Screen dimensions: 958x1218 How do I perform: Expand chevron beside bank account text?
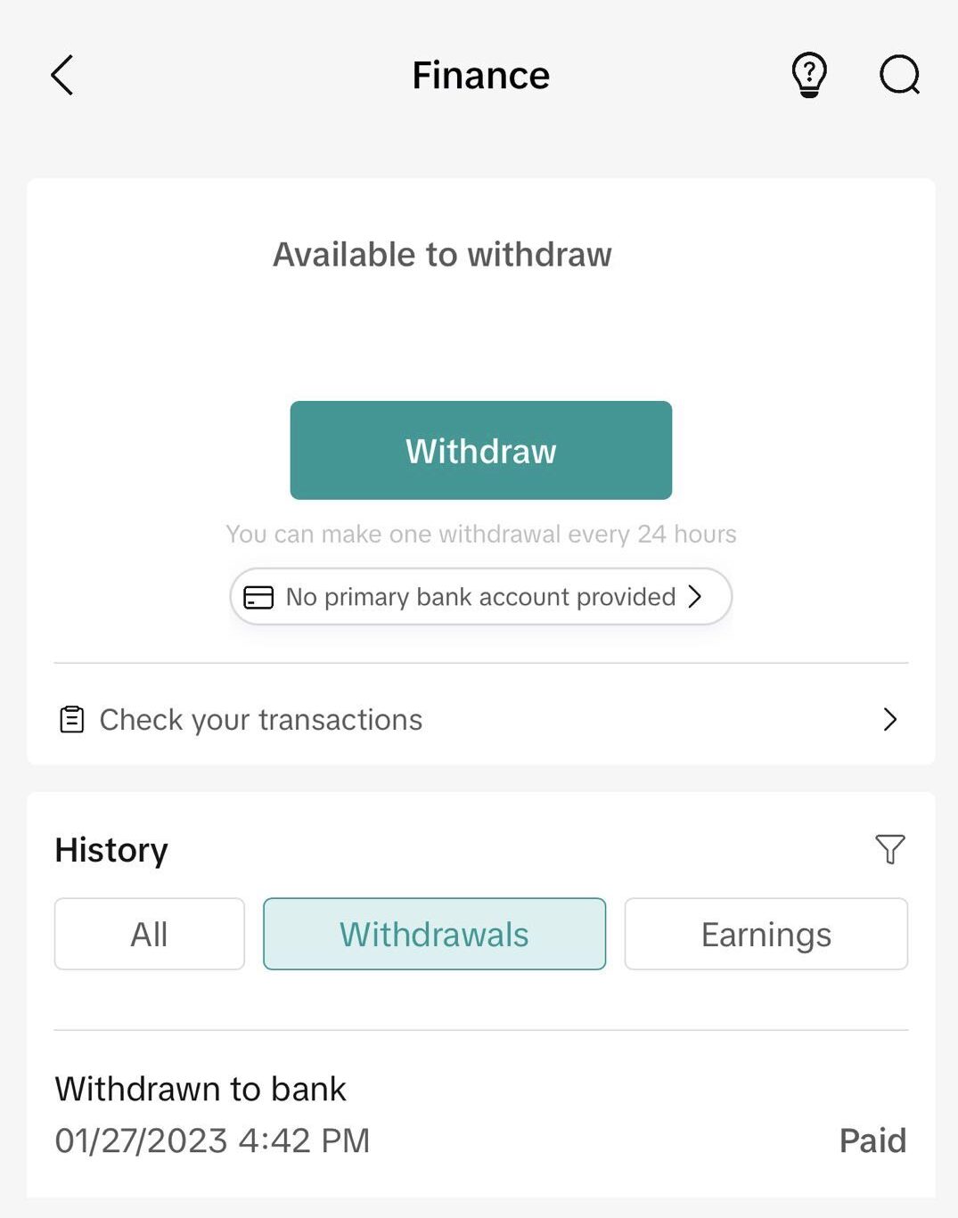695,596
